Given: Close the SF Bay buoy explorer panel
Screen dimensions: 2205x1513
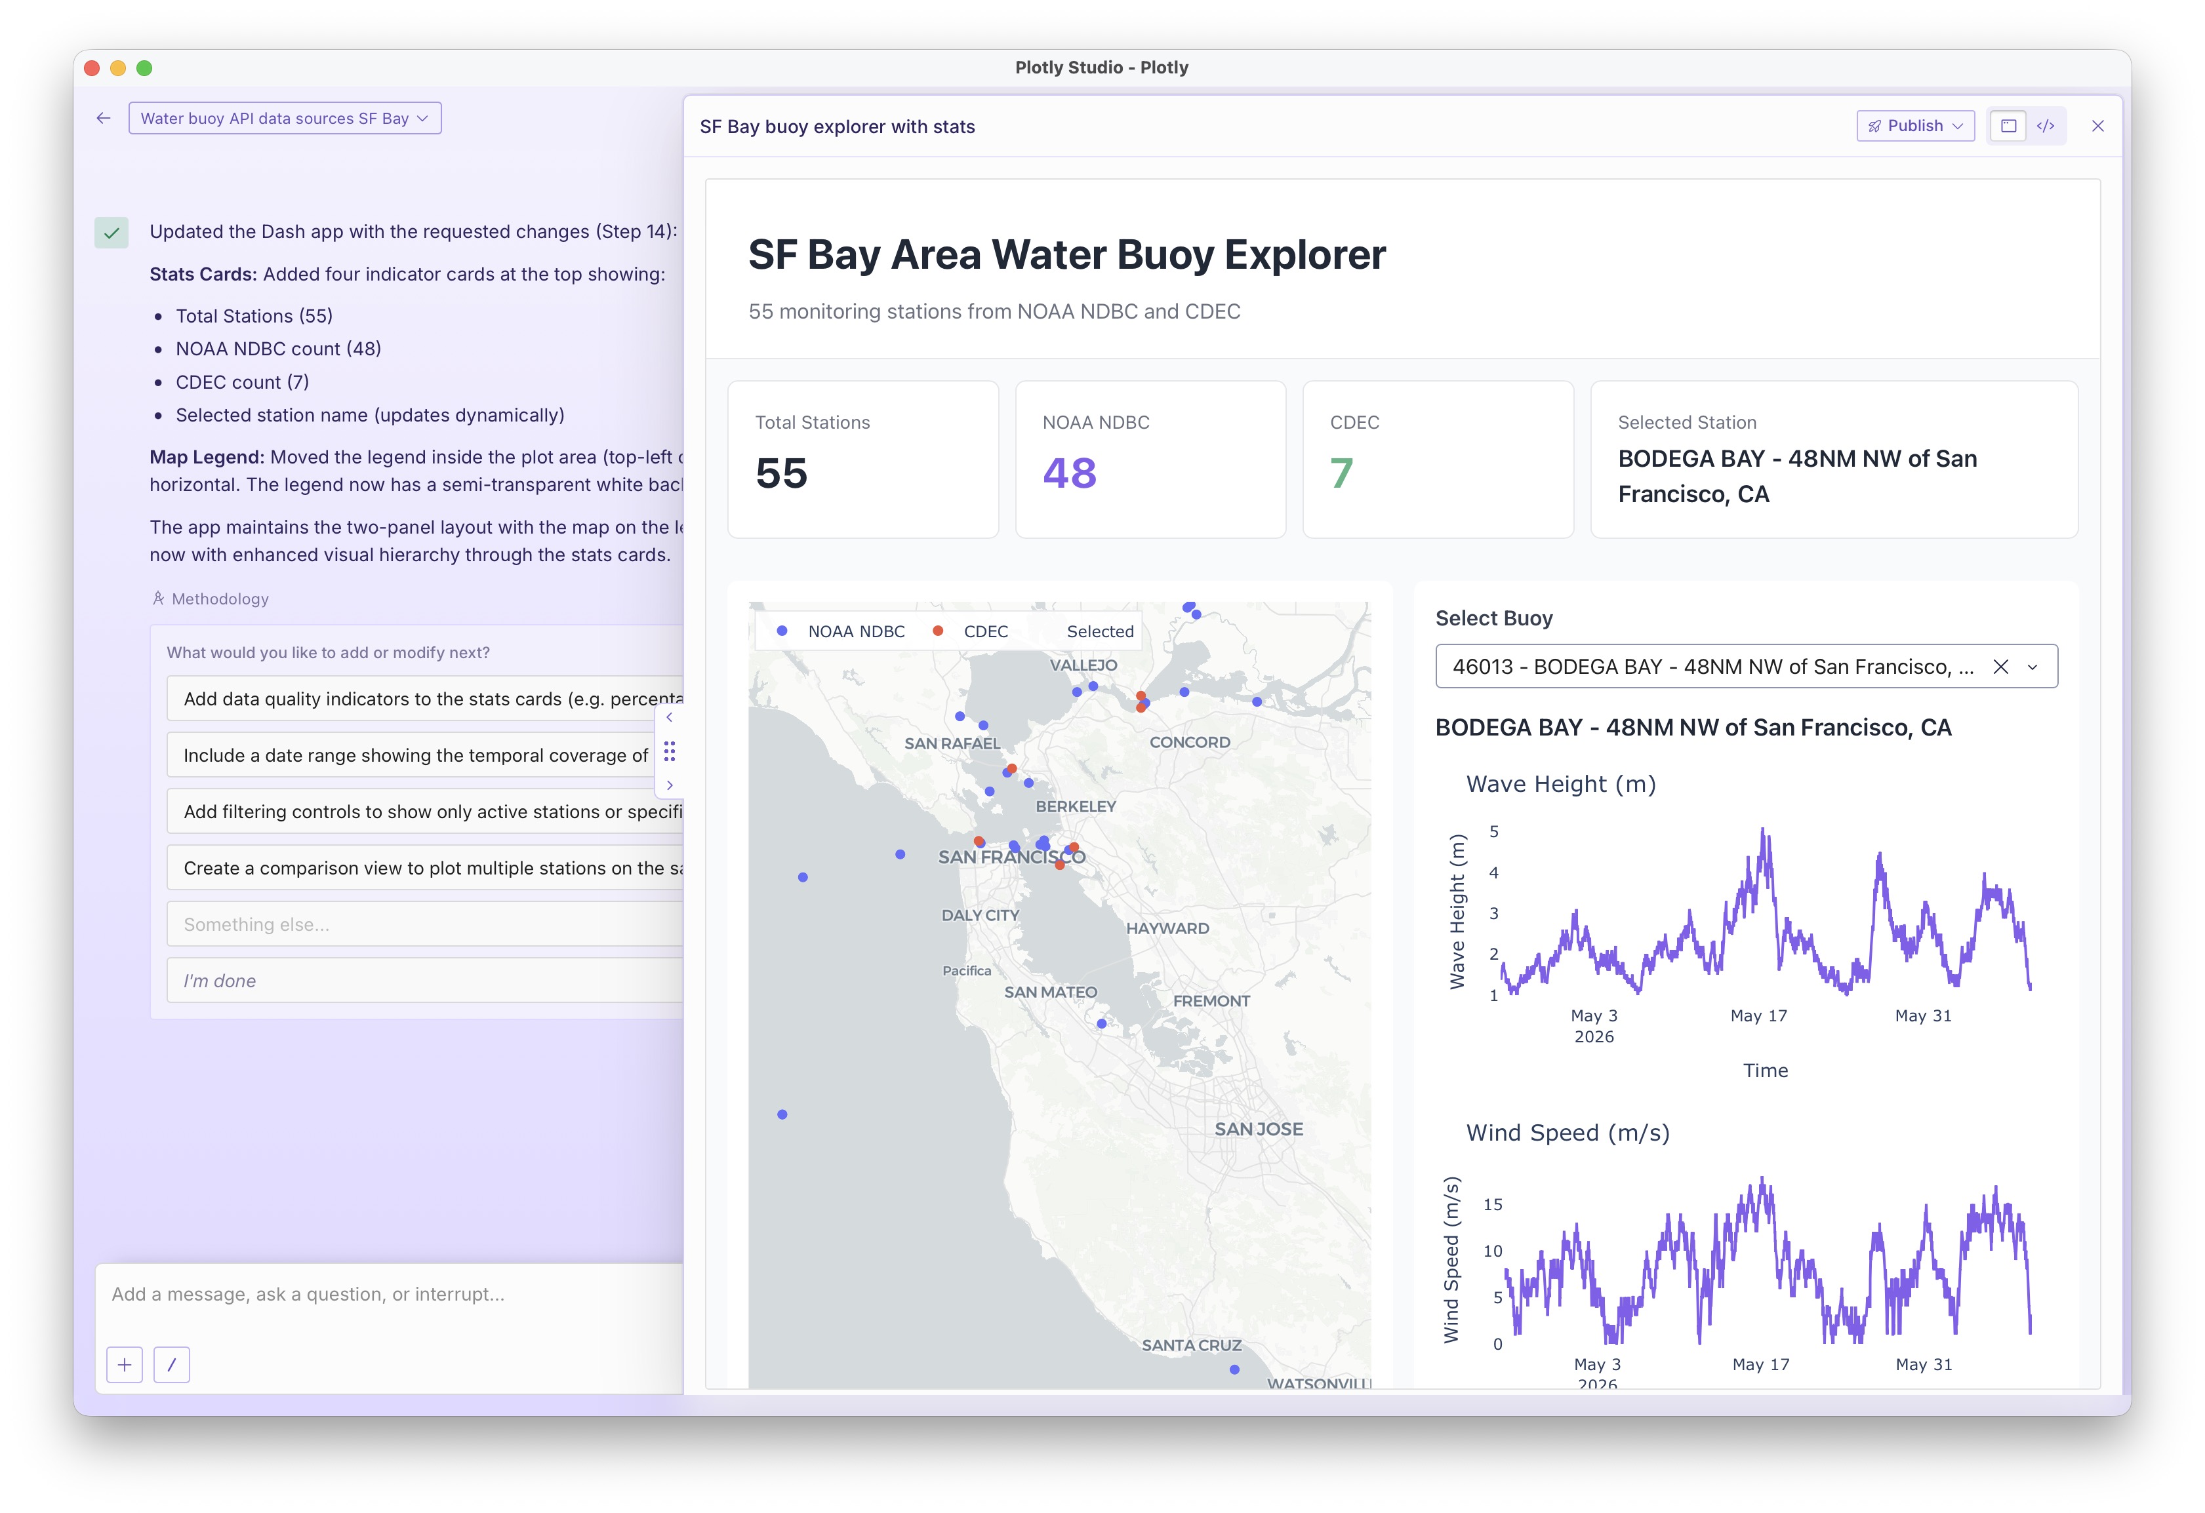Looking at the screenshot, I should pyautogui.click(x=2098, y=126).
